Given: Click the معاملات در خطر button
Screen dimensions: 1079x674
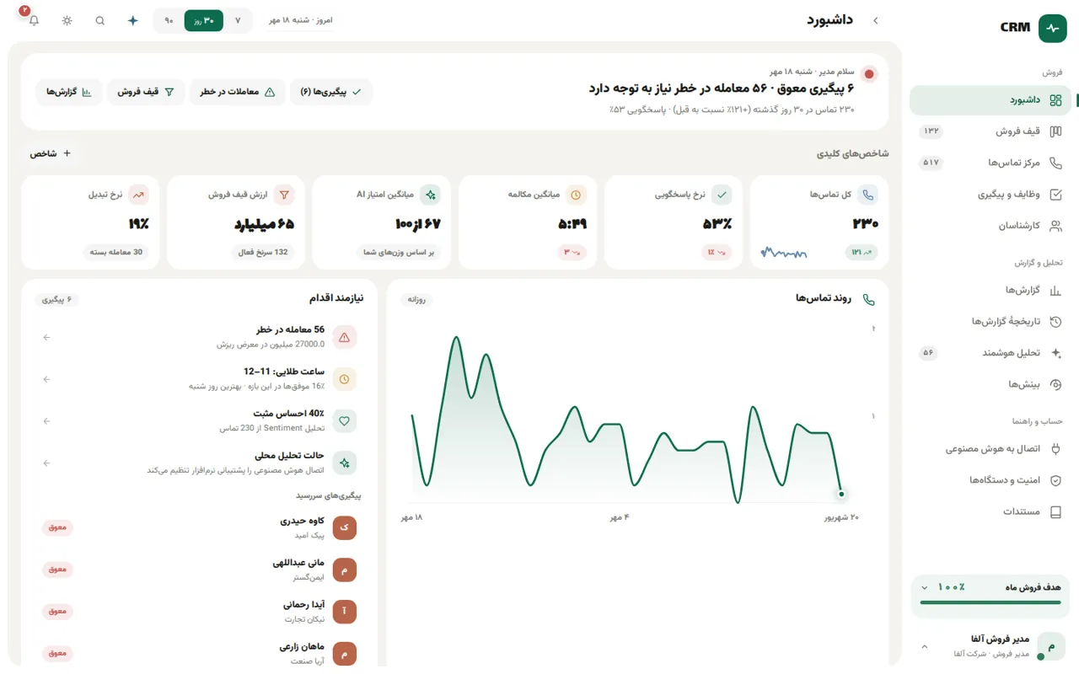Looking at the screenshot, I should (x=238, y=92).
